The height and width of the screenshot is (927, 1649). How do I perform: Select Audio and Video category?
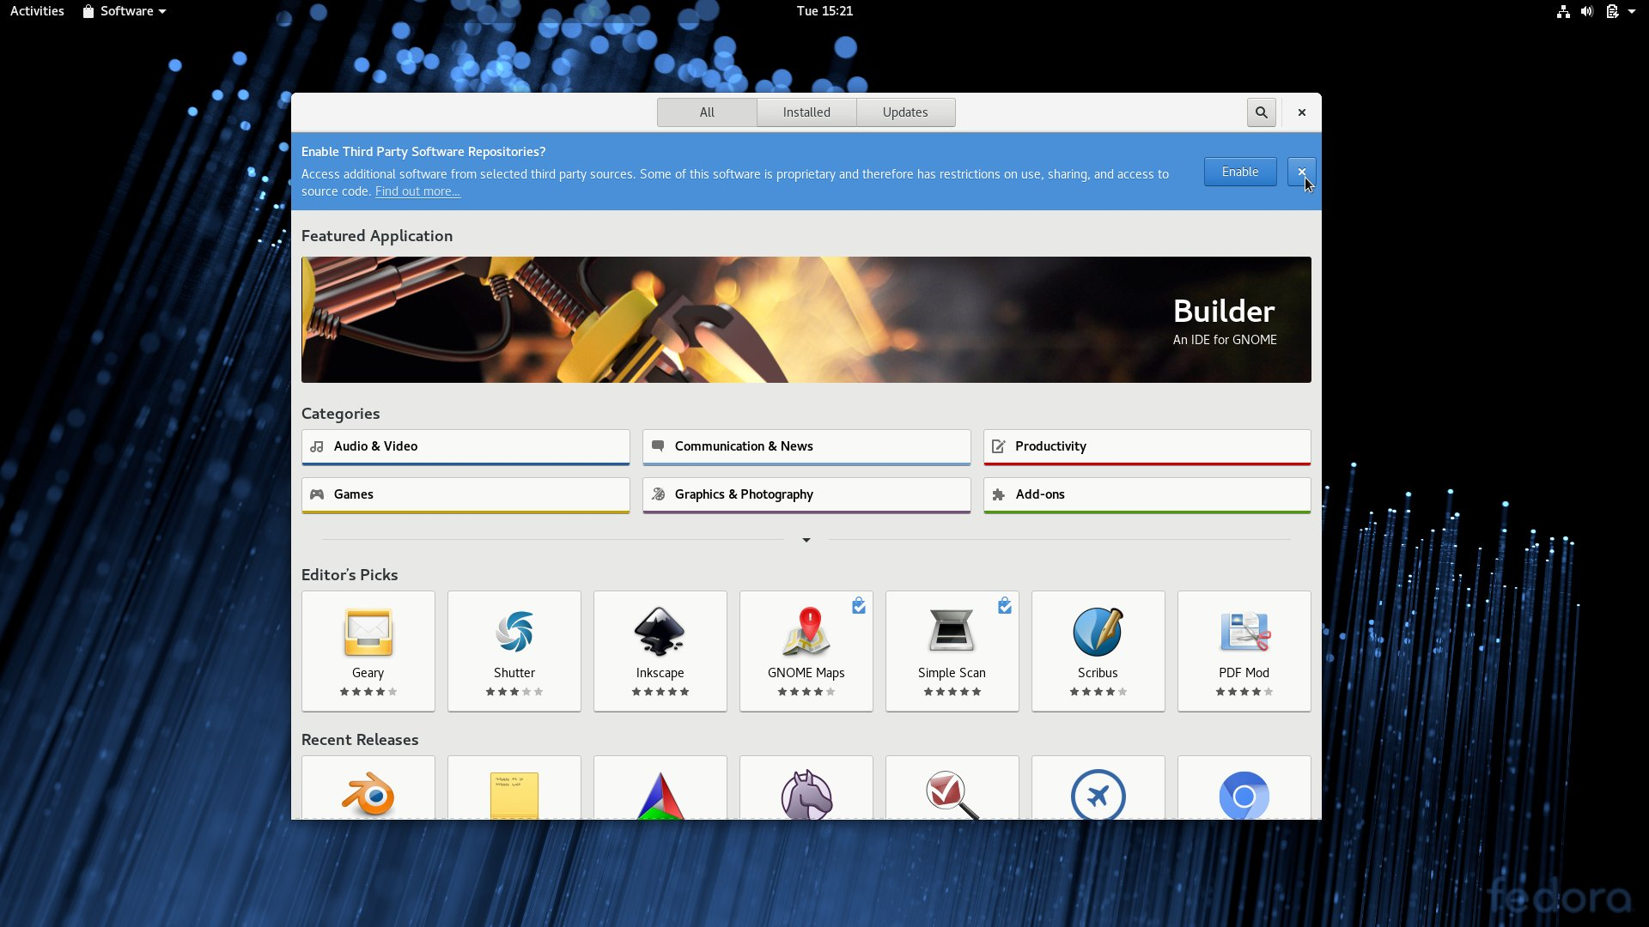tap(465, 445)
